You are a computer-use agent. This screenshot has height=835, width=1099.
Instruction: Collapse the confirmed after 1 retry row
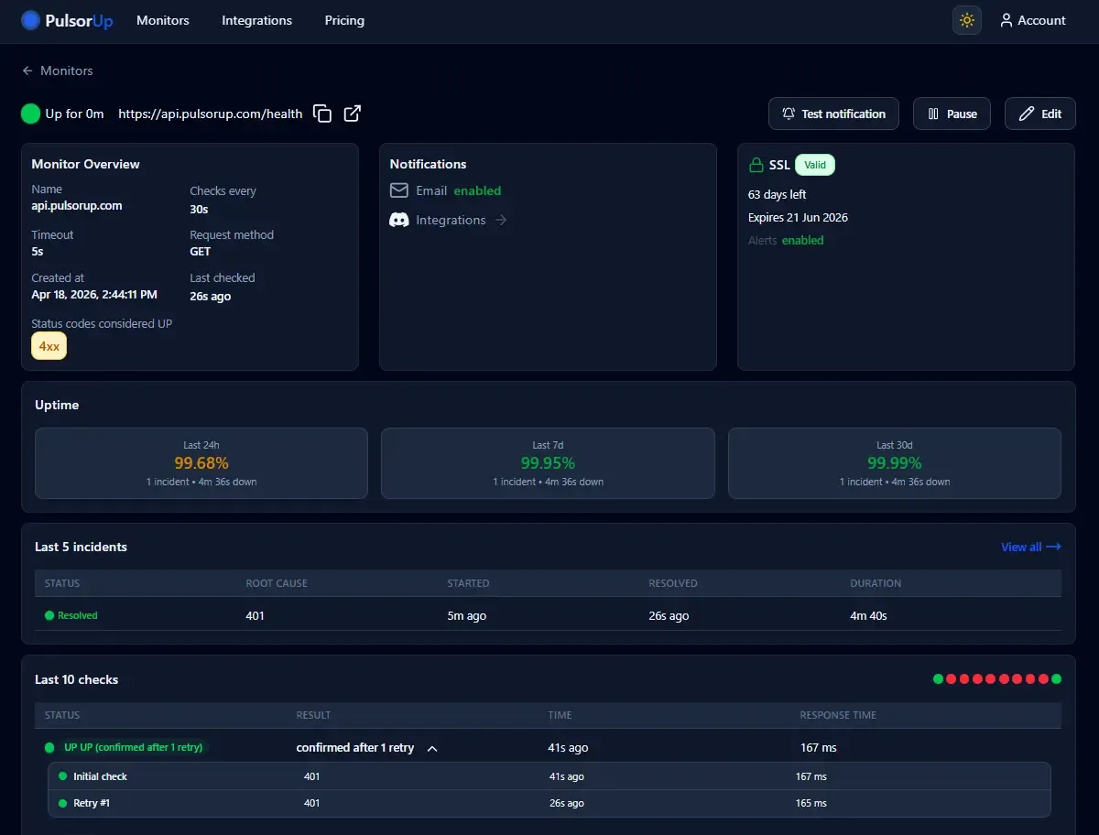click(432, 748)
